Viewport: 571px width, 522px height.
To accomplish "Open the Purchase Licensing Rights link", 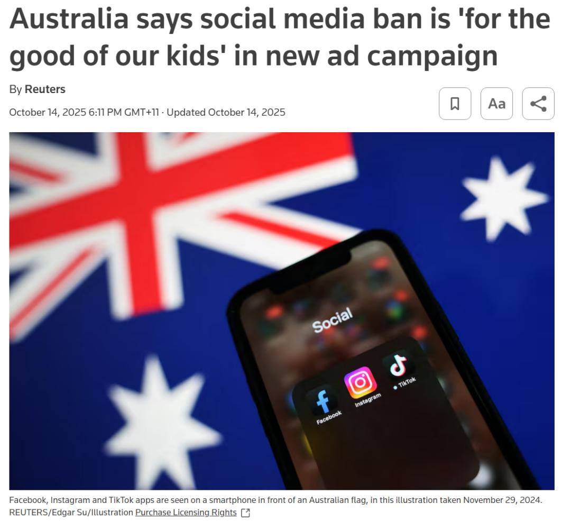I will (186, 512).
